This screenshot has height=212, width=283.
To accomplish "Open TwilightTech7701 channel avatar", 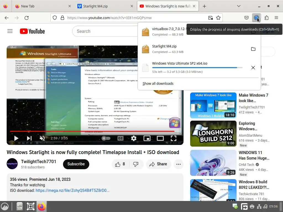I will point(12,164).
